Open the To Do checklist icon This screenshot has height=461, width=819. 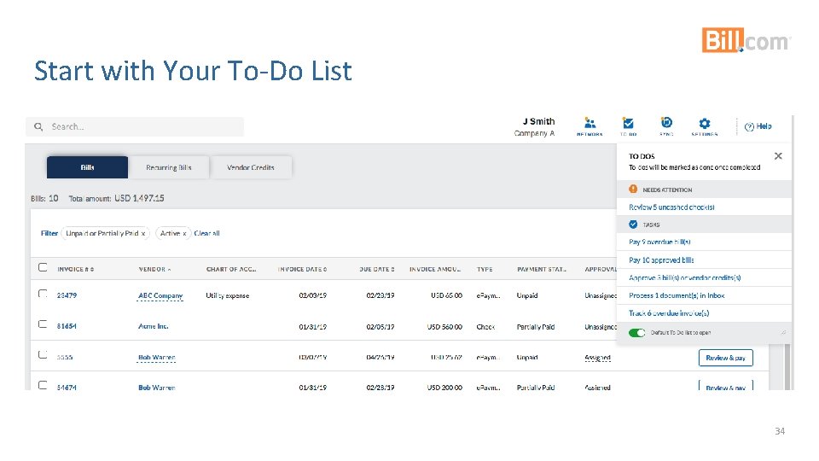[629, 126]
